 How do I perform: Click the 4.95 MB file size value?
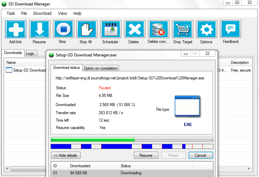point(105,96)
